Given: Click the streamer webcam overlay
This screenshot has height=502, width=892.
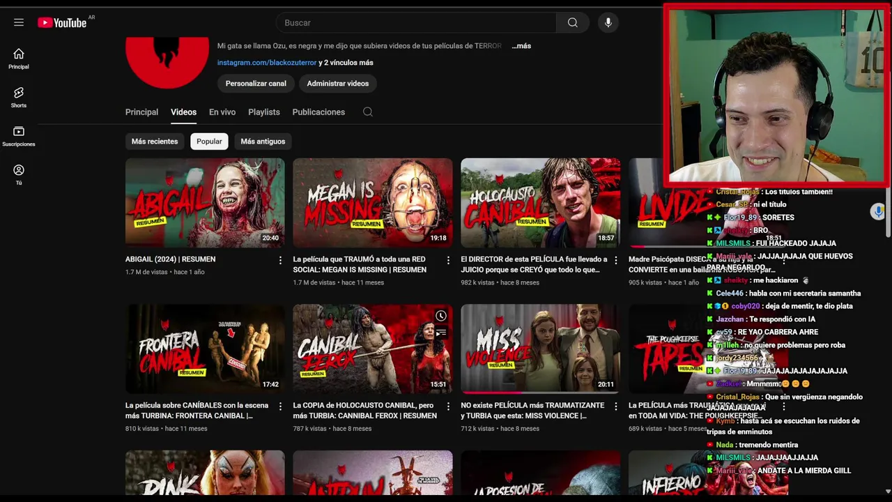Looking at the screenshot, I should tap(777, 96).
